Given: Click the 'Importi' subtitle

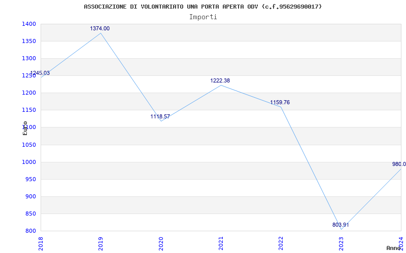Looking at the screenshot, I should [203, 17].
